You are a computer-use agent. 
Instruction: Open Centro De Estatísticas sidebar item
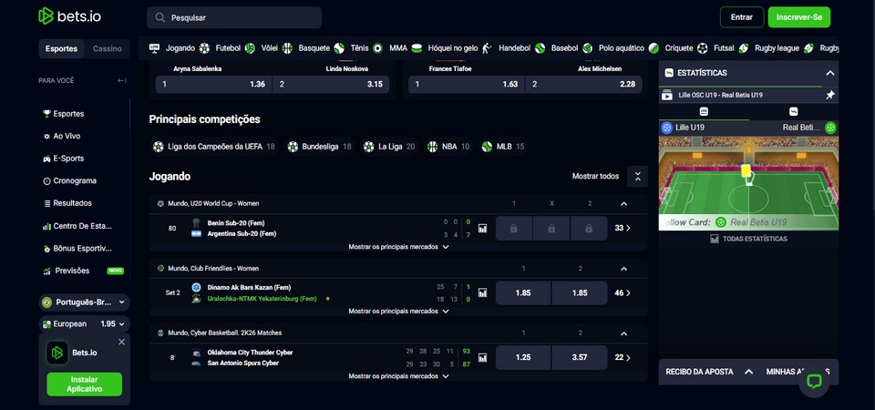point(77,226)
